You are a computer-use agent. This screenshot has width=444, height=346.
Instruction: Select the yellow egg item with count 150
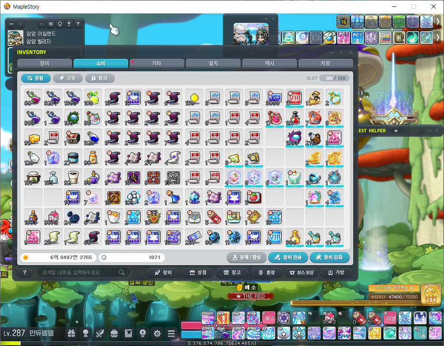tap(194, 98)
